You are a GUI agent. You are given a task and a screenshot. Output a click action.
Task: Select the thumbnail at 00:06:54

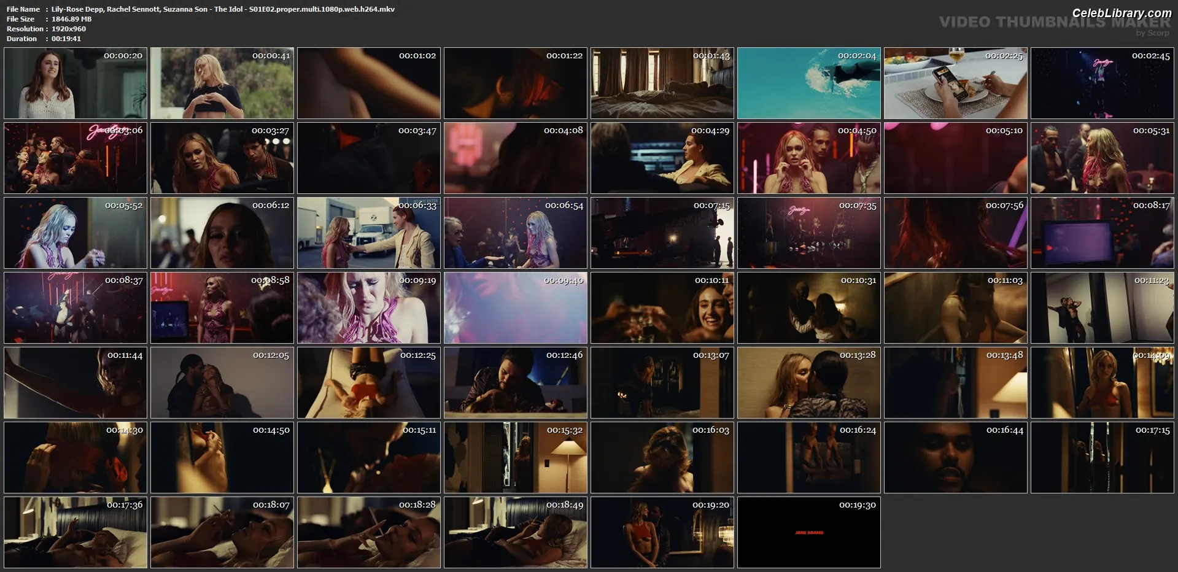point(516,233)
